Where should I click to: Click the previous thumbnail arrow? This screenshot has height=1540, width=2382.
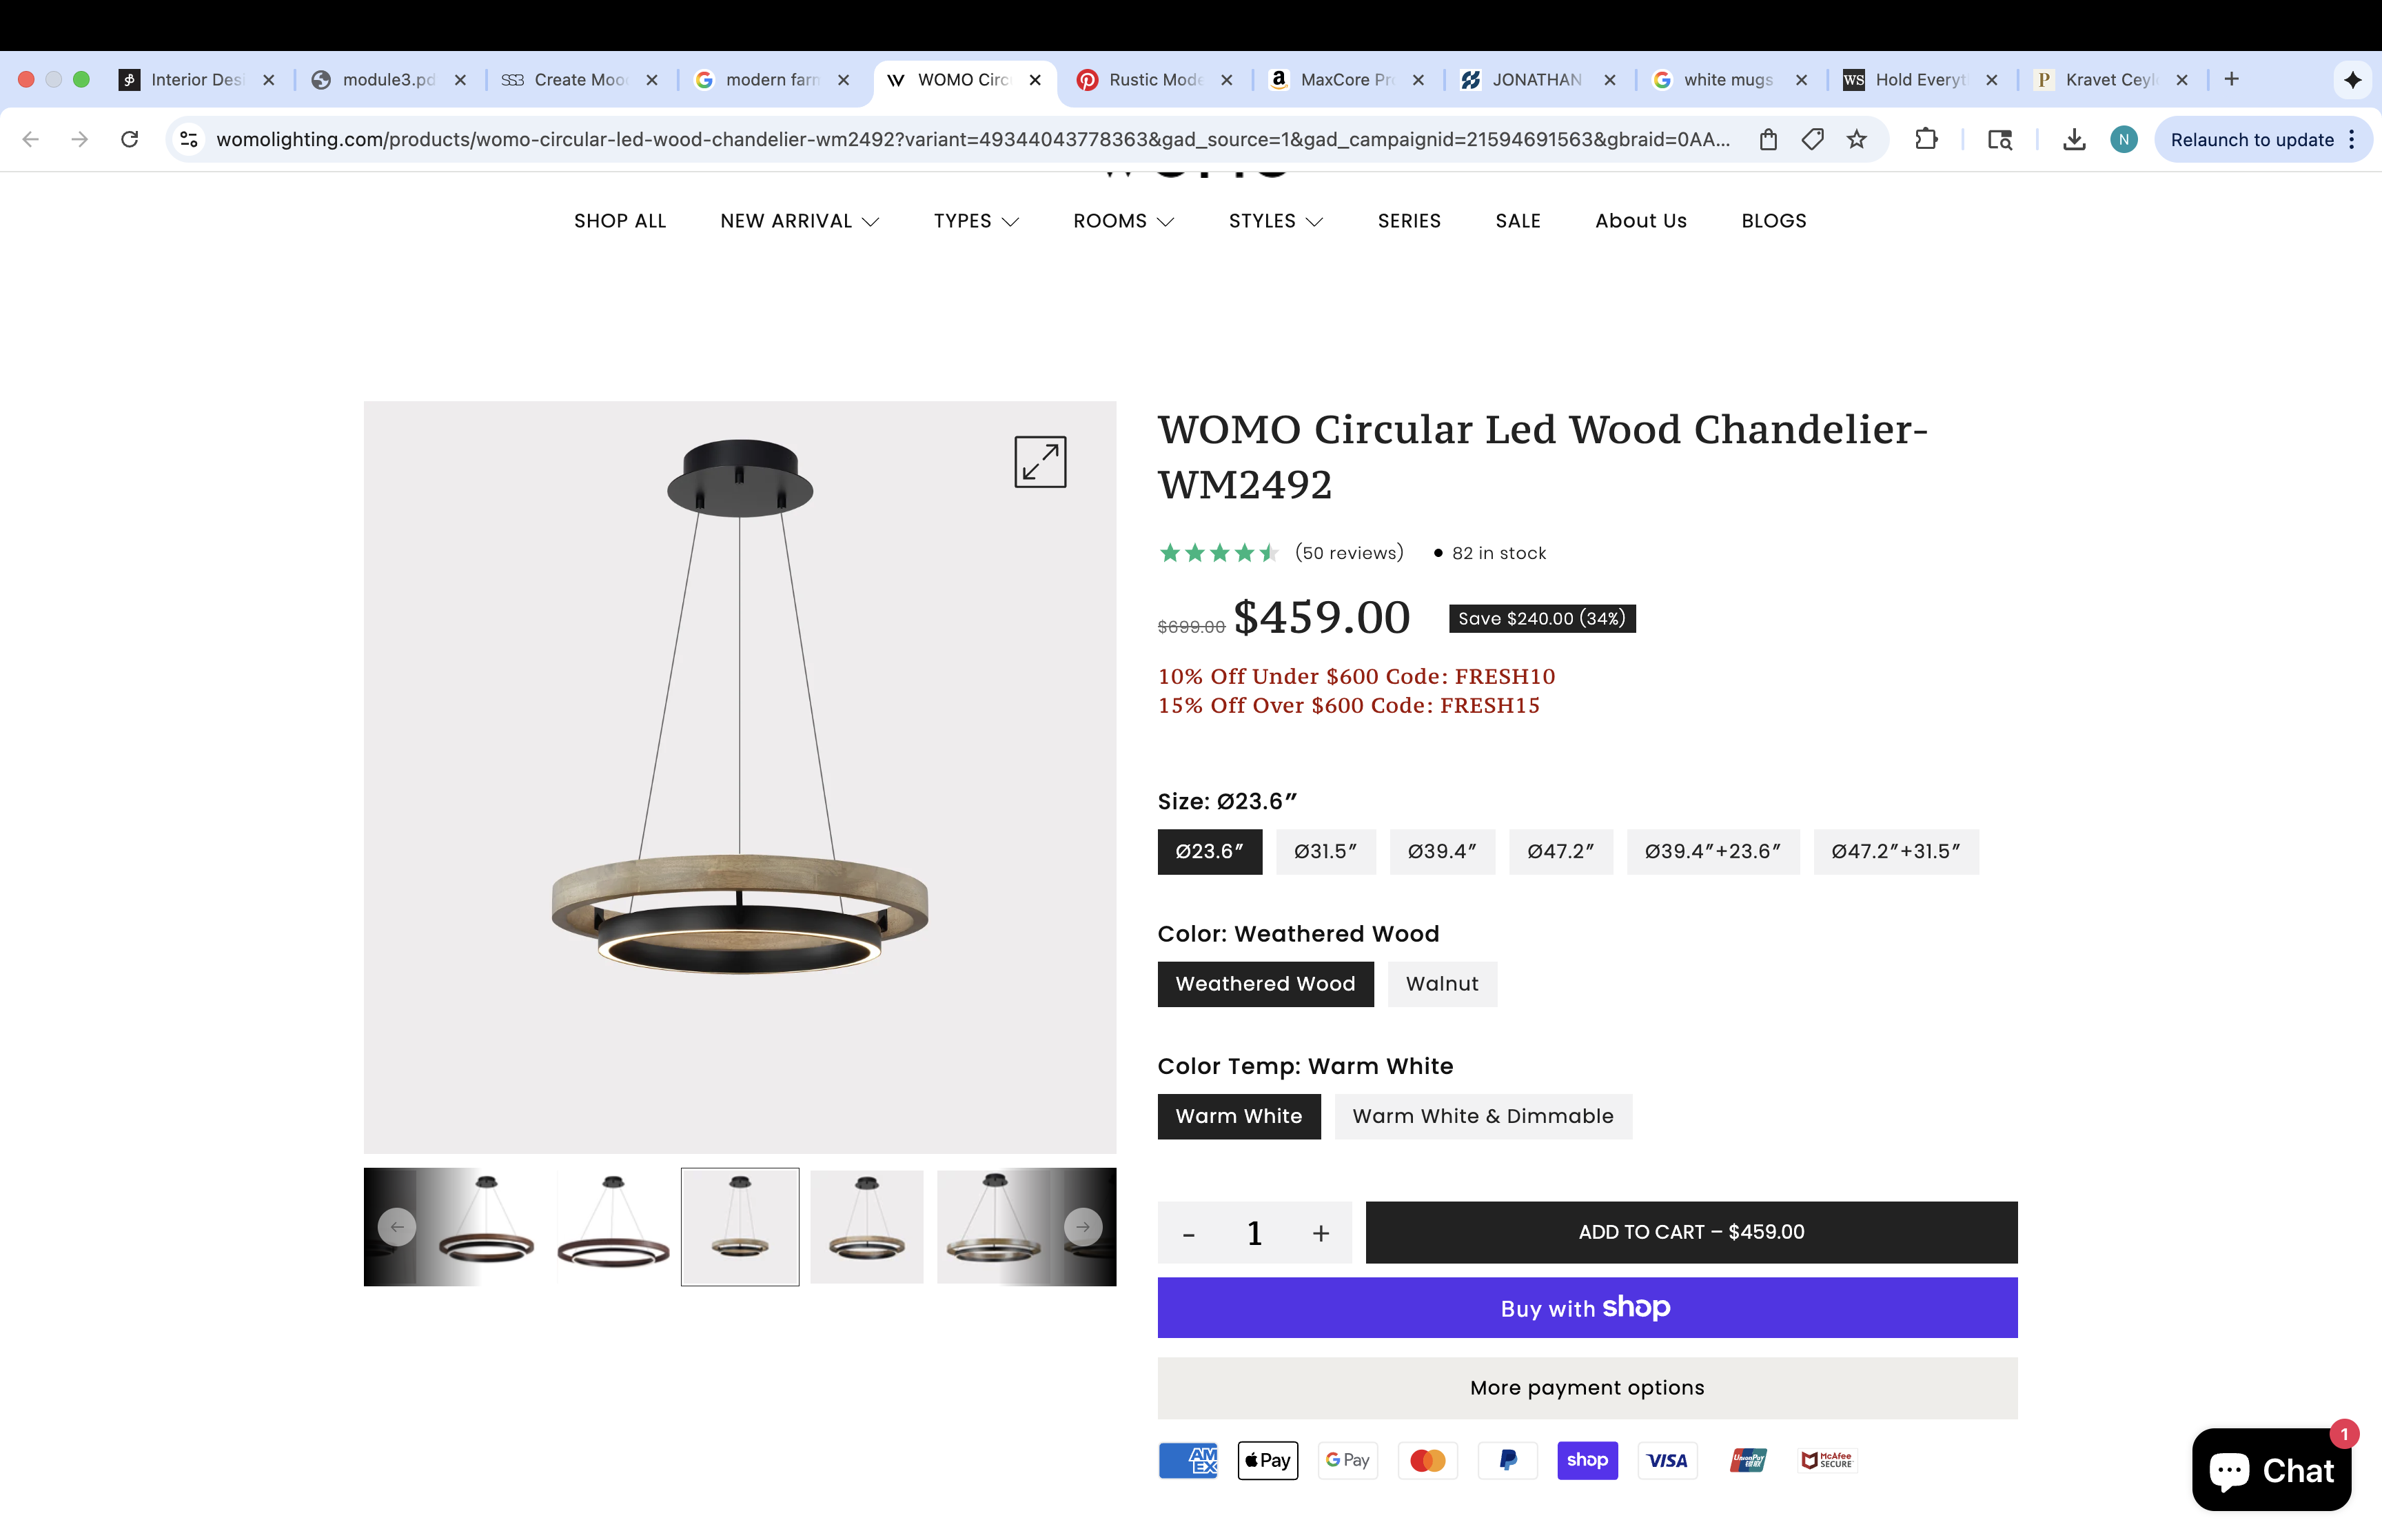pos(397,1227)
